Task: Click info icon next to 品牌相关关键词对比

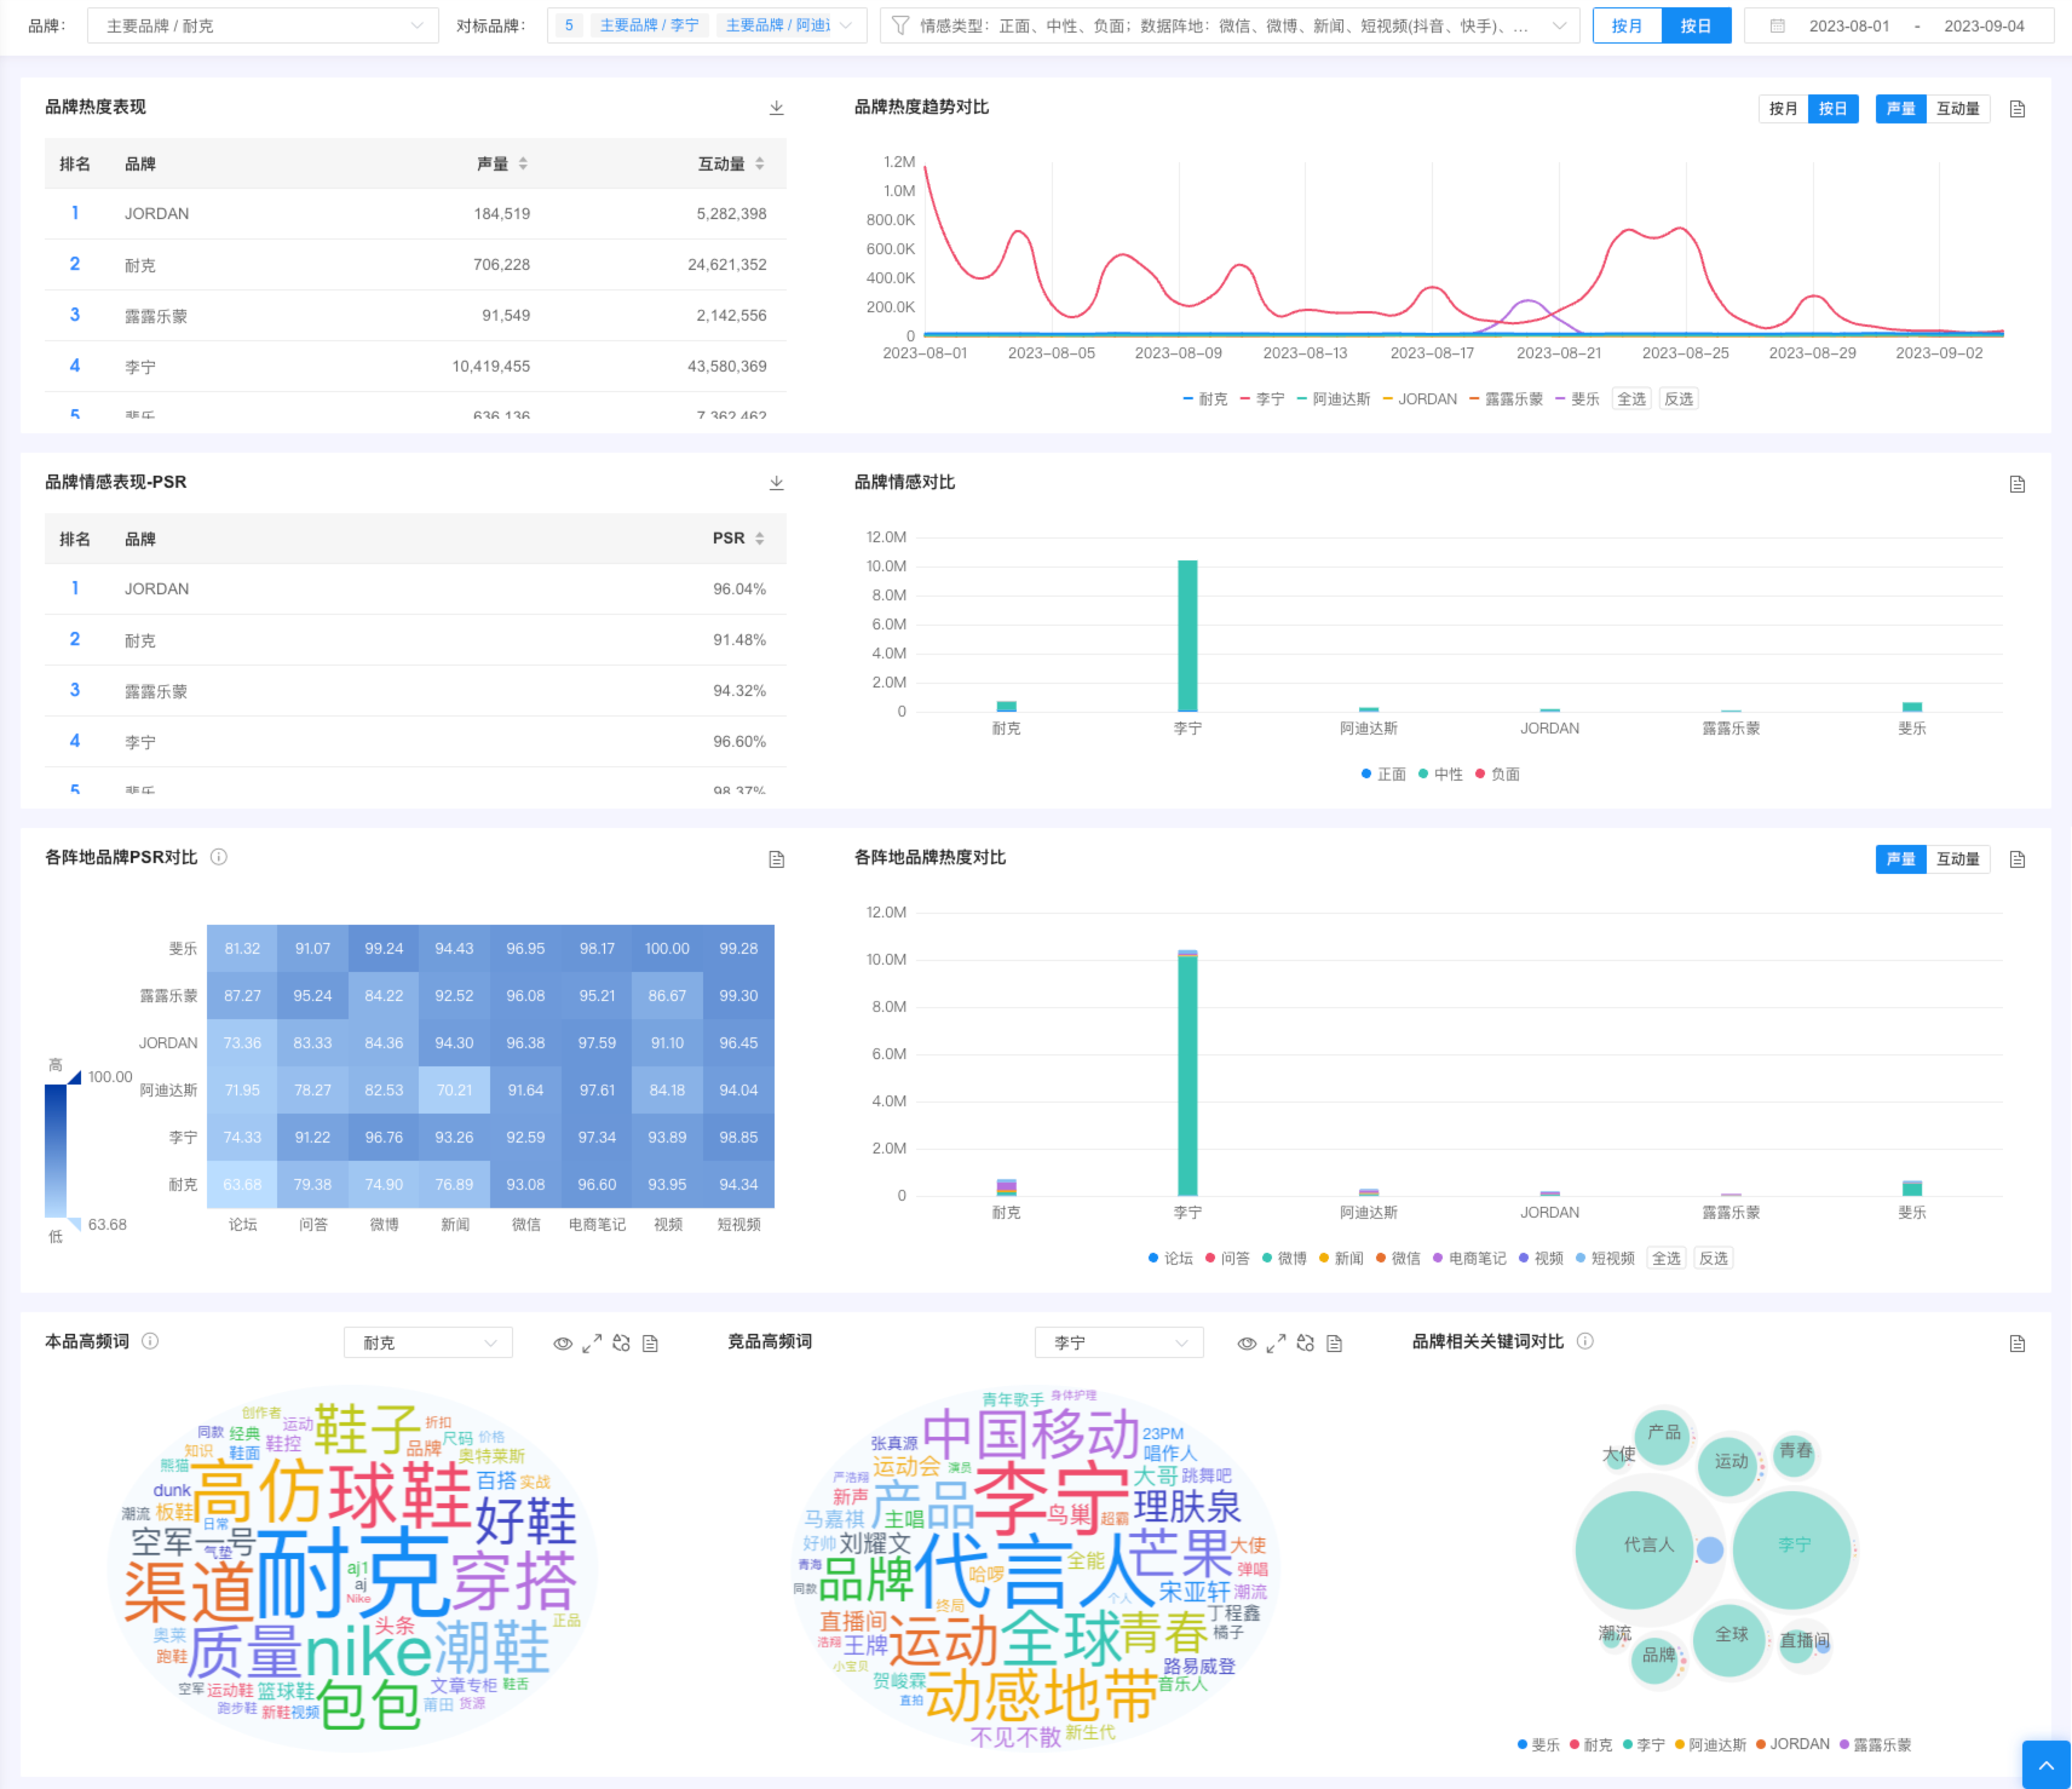Action: coord(1585,1341)
